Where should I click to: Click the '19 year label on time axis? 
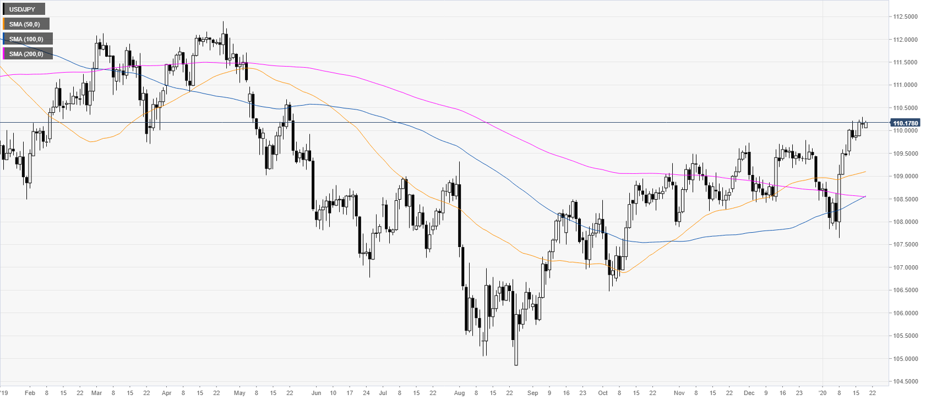pyautogui.click(x=4, y=393)
